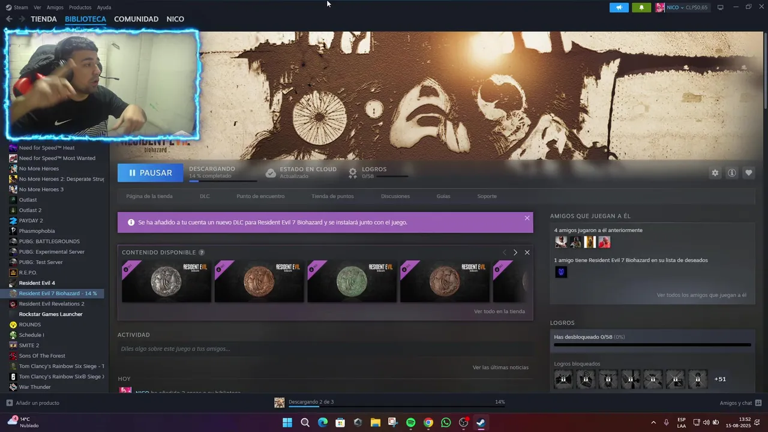Open Spotify from the taskbar
The image size is (768, 432).
[410, 422]
